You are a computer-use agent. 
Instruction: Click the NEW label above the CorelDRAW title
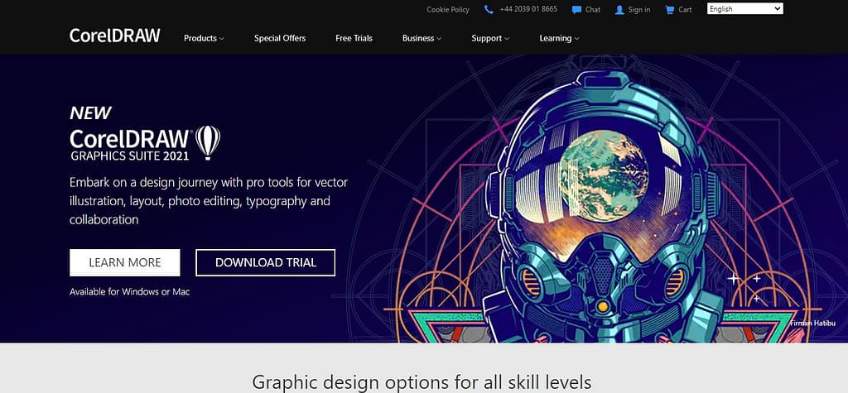pos(90,113)
